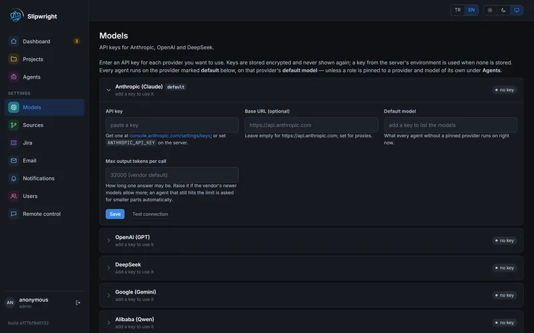
Task: Expand the DeepSeek provider
Action: [x=109, y=268]
